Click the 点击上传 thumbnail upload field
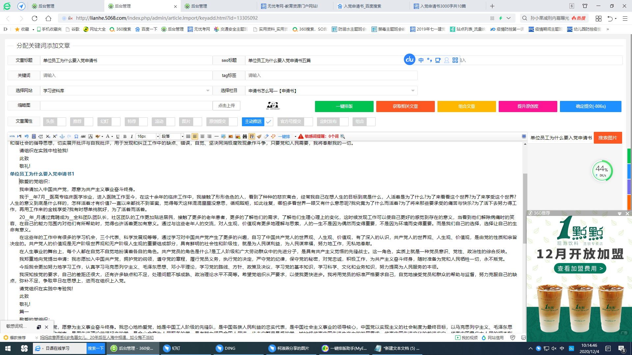 point(226,106)
